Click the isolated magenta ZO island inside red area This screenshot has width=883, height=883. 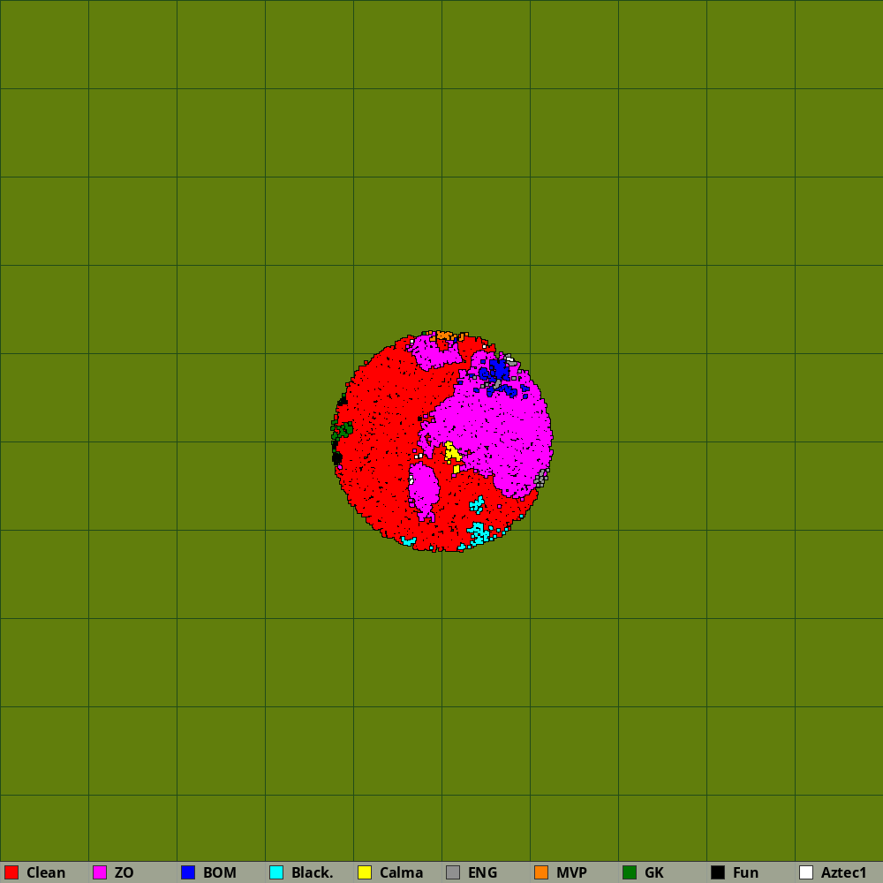point(424,489)
